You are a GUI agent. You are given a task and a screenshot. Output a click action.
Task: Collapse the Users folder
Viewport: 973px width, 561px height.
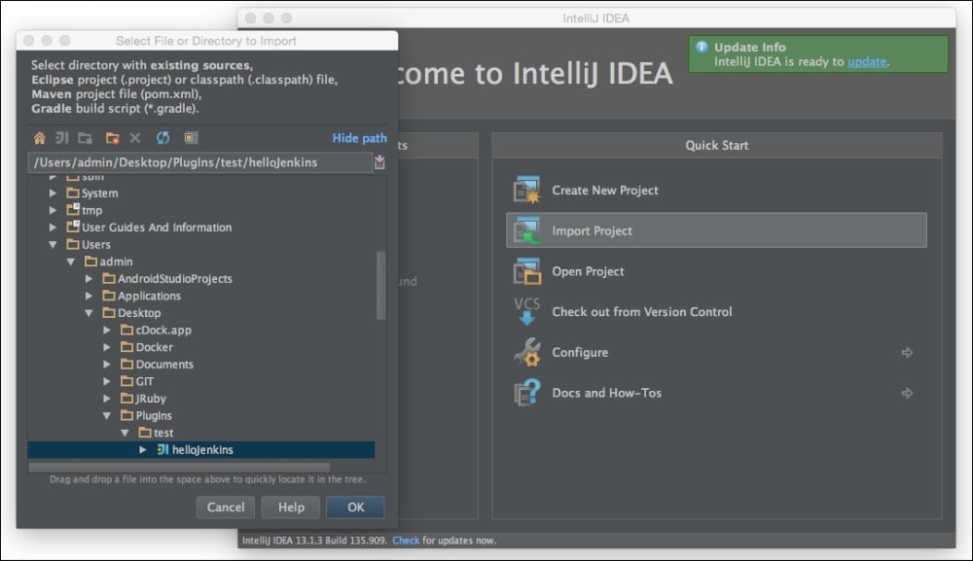tap(53, 244)
